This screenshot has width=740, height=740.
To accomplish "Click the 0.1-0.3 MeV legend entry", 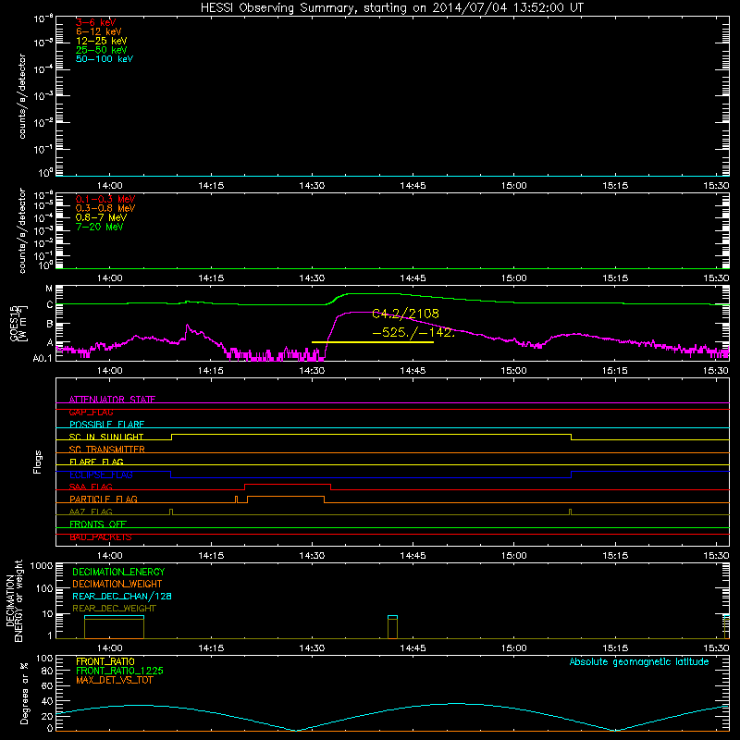I will [x=105, y=199].
